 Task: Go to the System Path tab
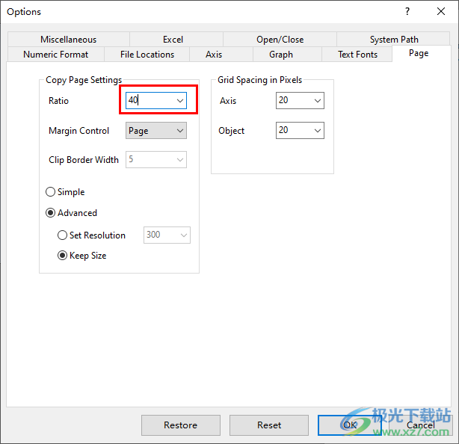(394, 39)
